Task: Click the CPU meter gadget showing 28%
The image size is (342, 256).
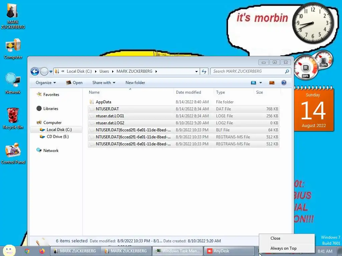Action: tap(306, 67)
